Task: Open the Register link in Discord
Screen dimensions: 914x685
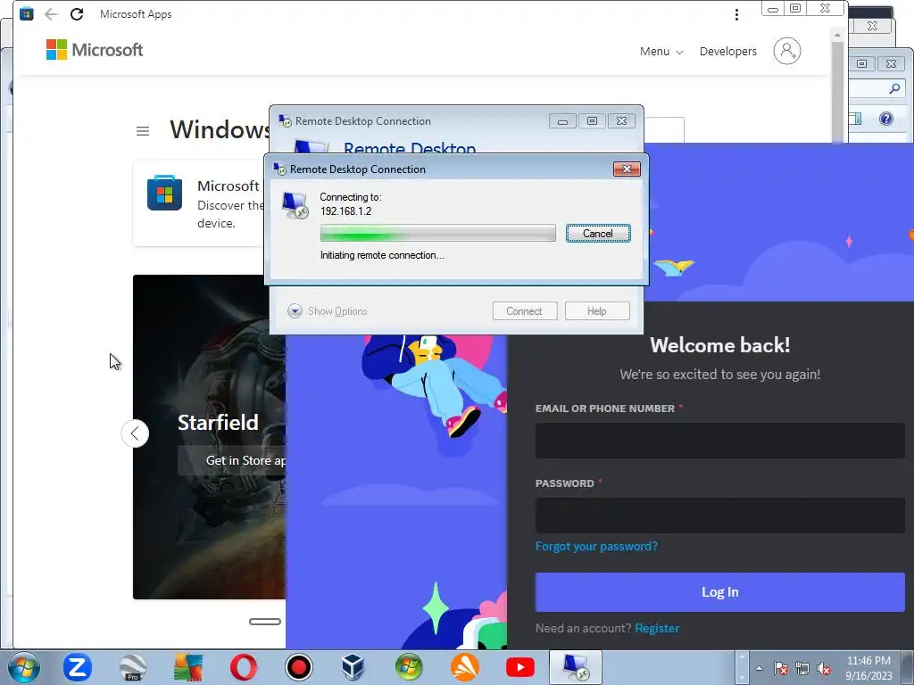Action: click(x=657, y=628)
